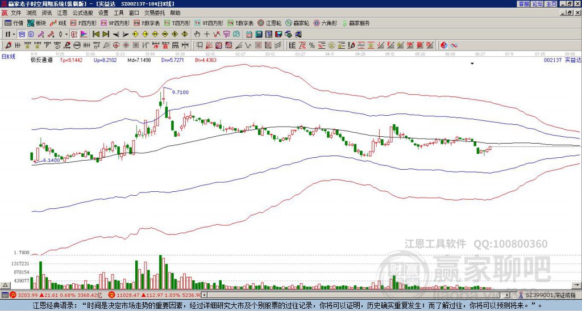The image size is (582, 311).
Task: Open the T数字表 tool
Action: point(240,23)
